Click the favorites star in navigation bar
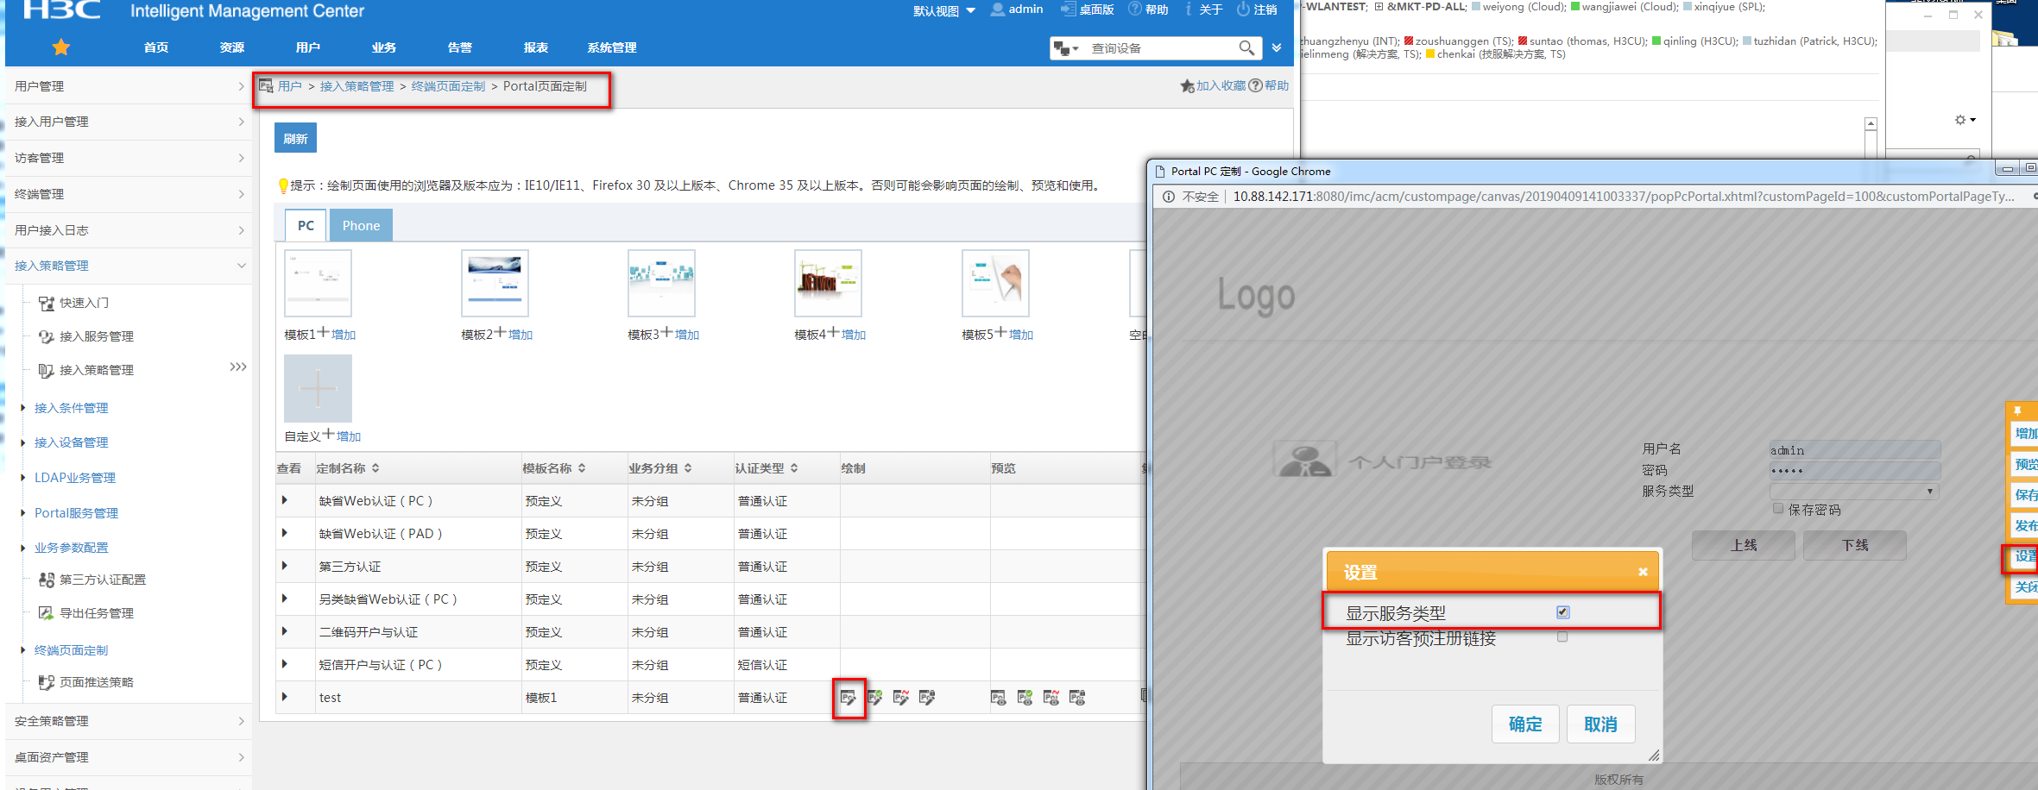The height and width of the screenshot is (790, 2038). click(x=60, y=47)
